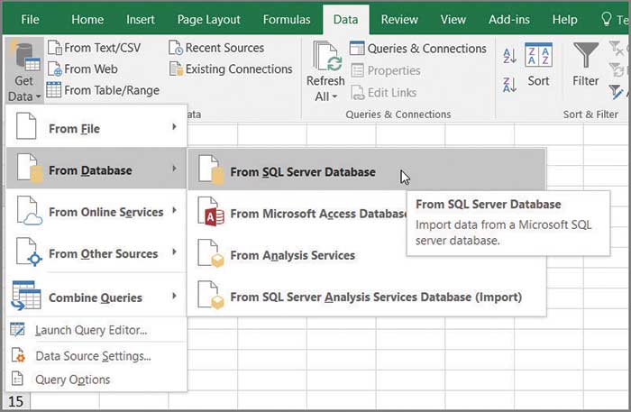Click the Sort A to Z icon
Screen dimensions: 631x412
pyautogui.click(x=508, y=55)
